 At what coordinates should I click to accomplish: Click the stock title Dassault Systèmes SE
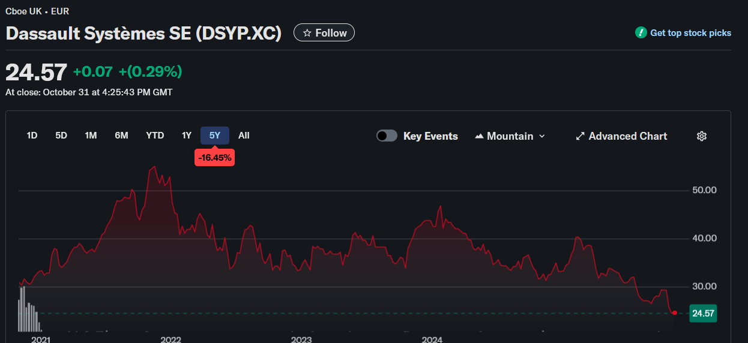143,33
